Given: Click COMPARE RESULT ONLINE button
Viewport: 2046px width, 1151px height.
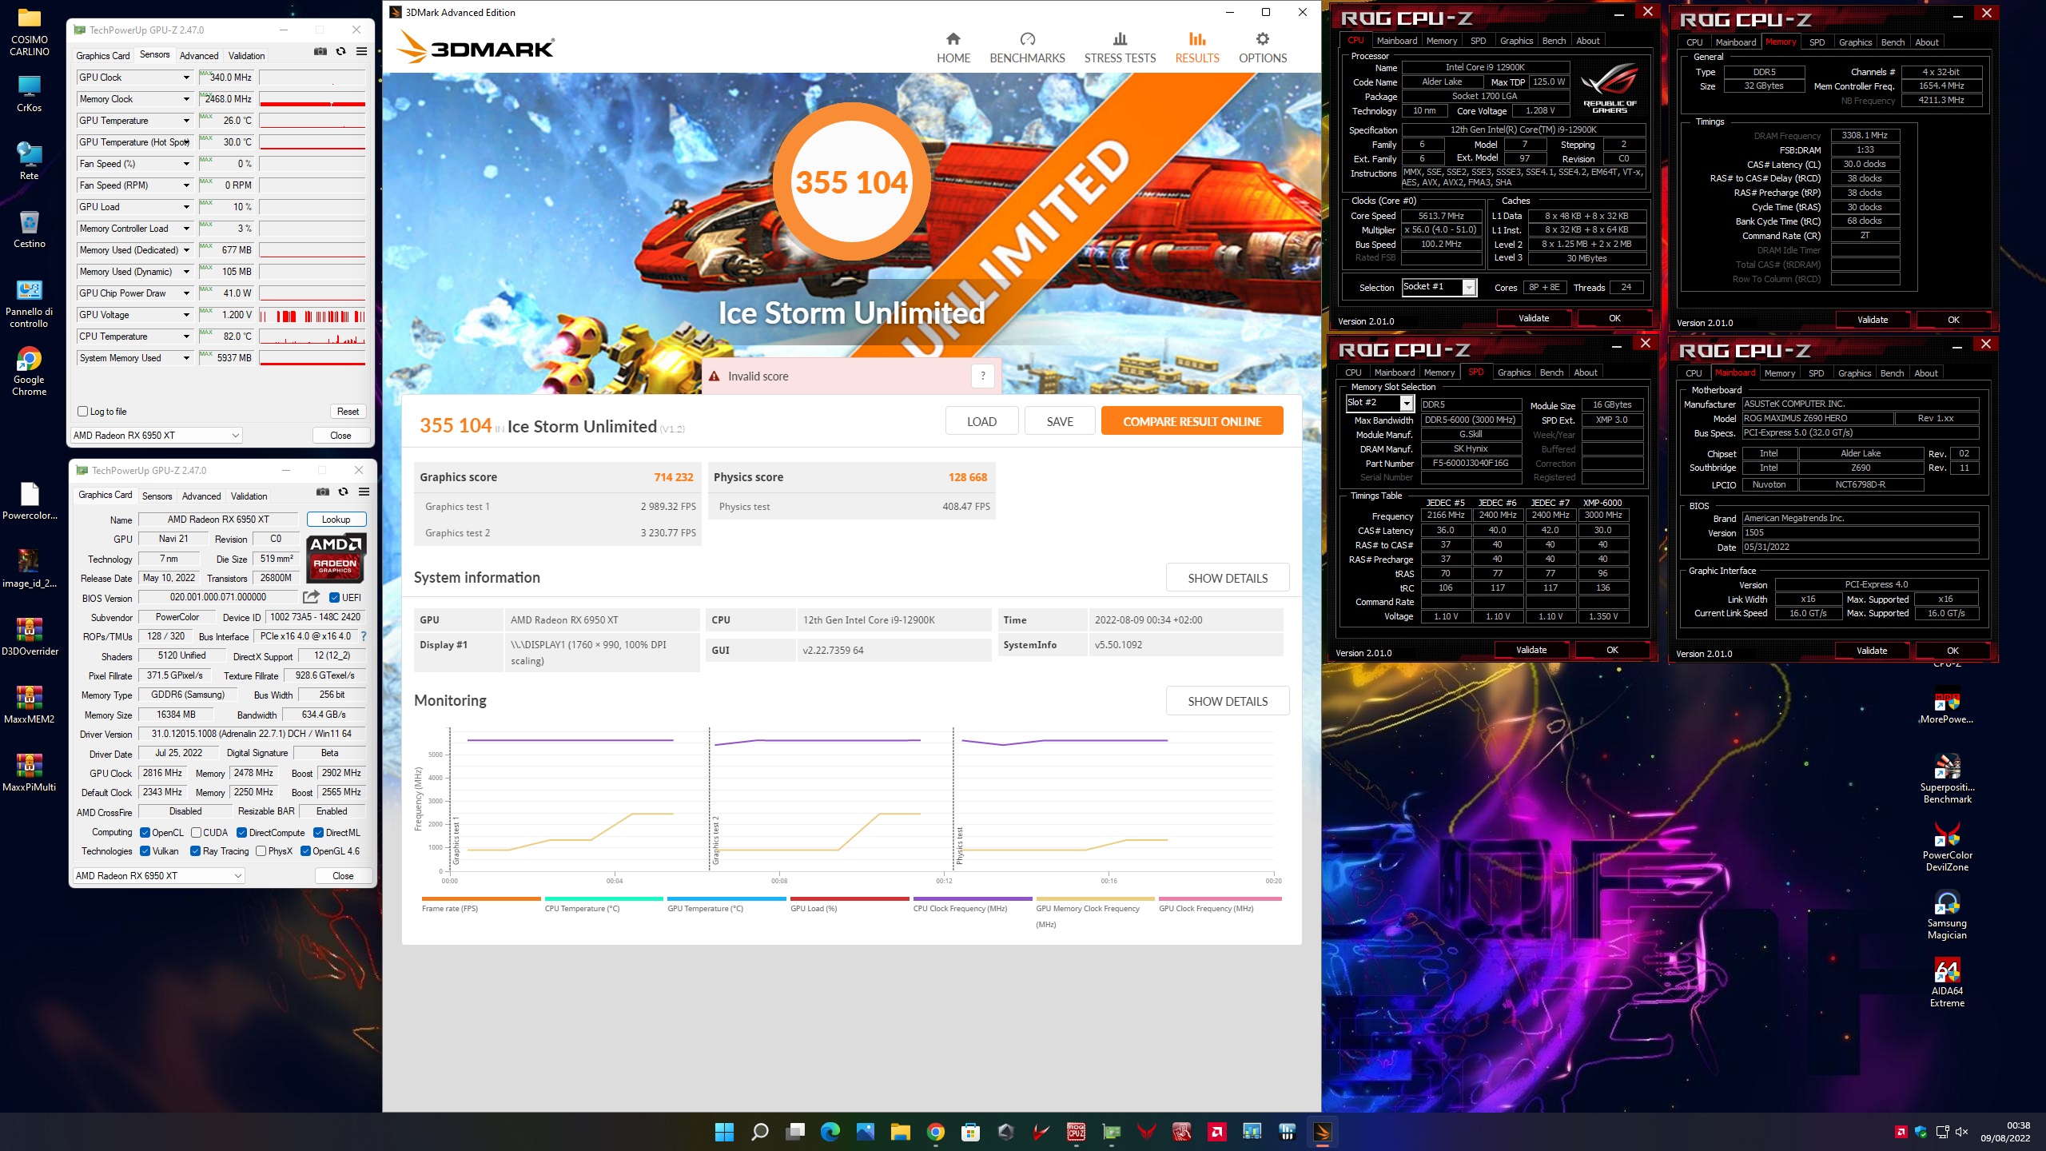Looking at the screenshot, I should pos(1192,421).
